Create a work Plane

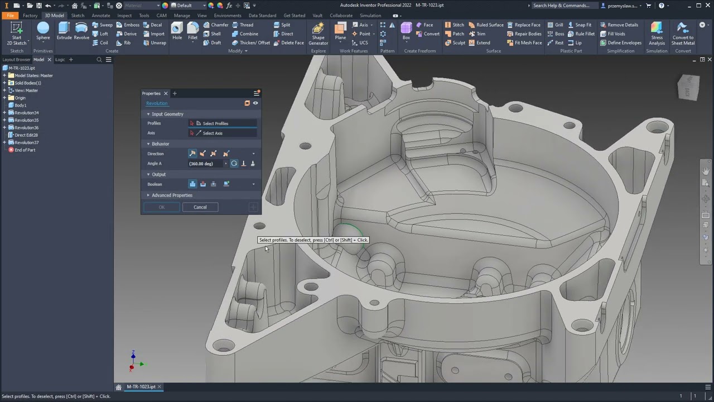click(340, 31)
